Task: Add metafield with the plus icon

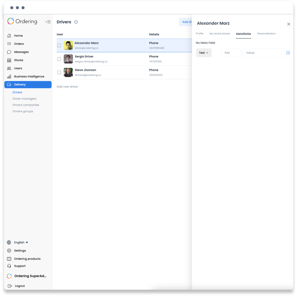Action: pos(288,53)
